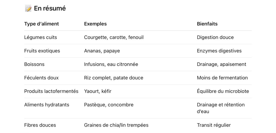Select the "Yaourt, kéfir" cell
Viewport: 276px width, 133px height.
(98, 91)
